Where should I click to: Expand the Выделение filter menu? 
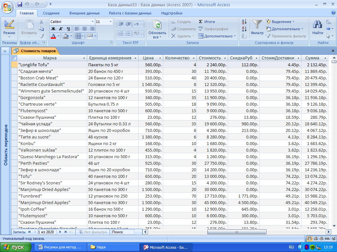click(280, 22)
